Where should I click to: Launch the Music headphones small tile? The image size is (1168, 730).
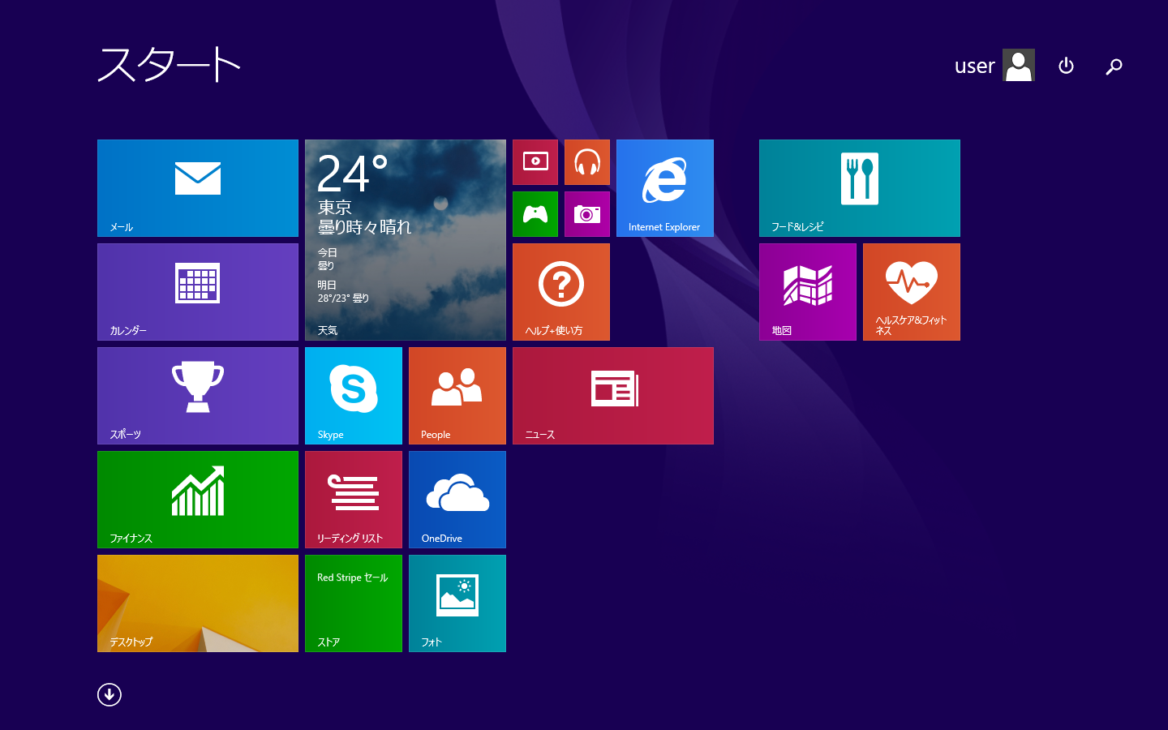pyautogui.click(x=587, y=162)
